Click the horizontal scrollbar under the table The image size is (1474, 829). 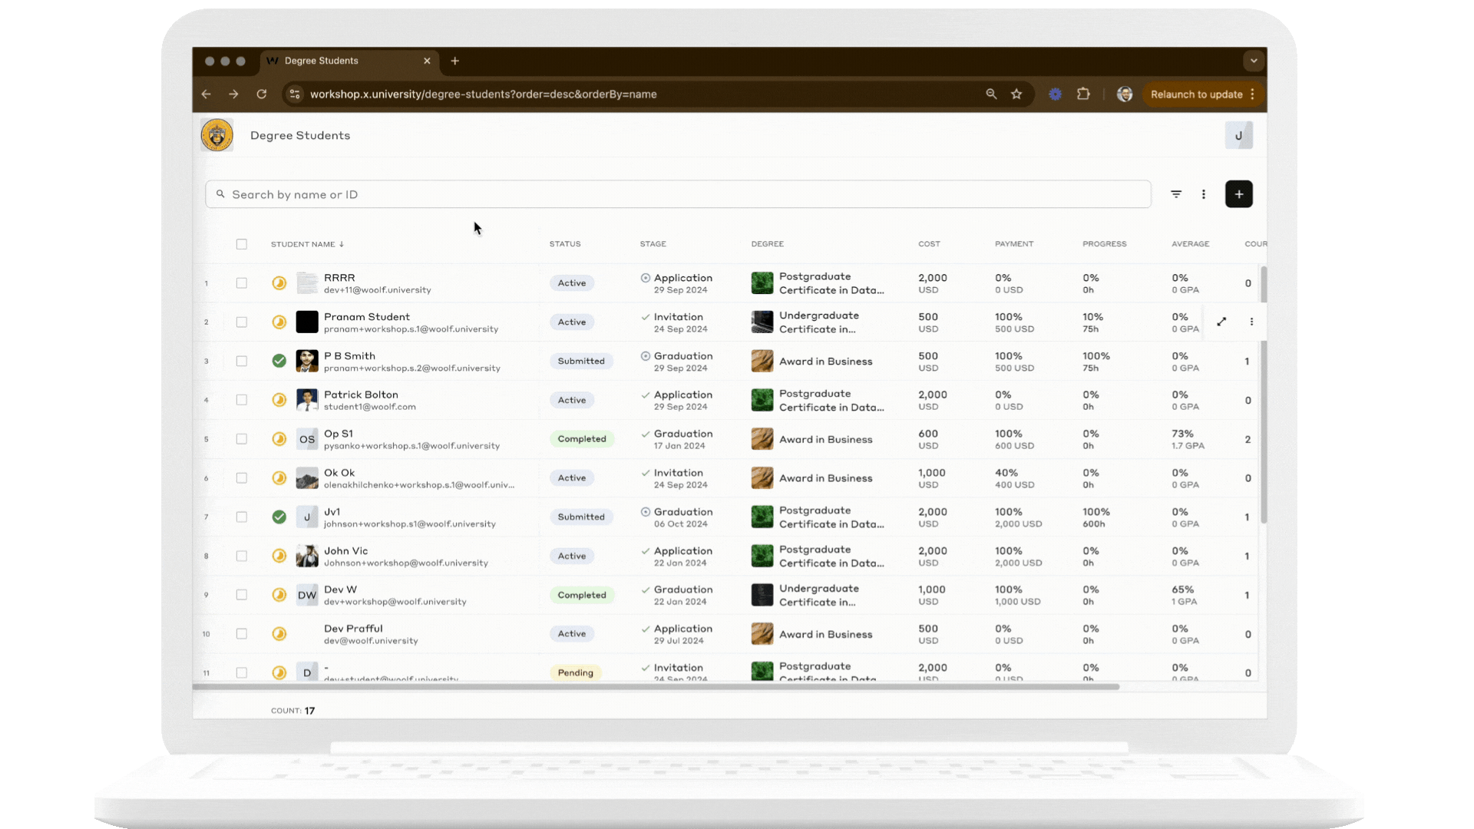point(656,686)
